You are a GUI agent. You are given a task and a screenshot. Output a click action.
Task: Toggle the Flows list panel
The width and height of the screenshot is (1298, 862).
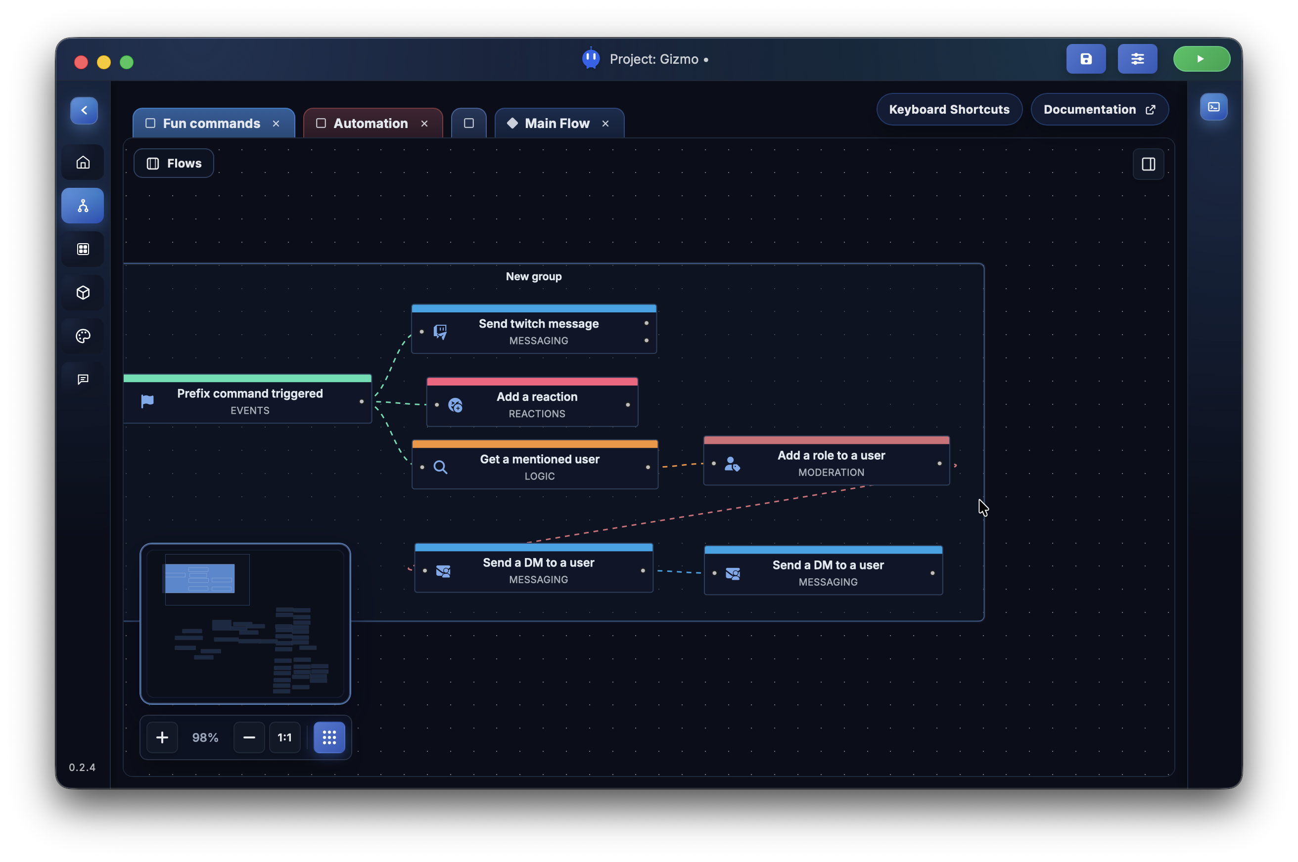(x=174, y=163)
